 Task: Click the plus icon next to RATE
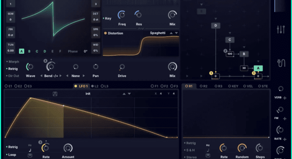pyautogui.click(x=284, y=139)
